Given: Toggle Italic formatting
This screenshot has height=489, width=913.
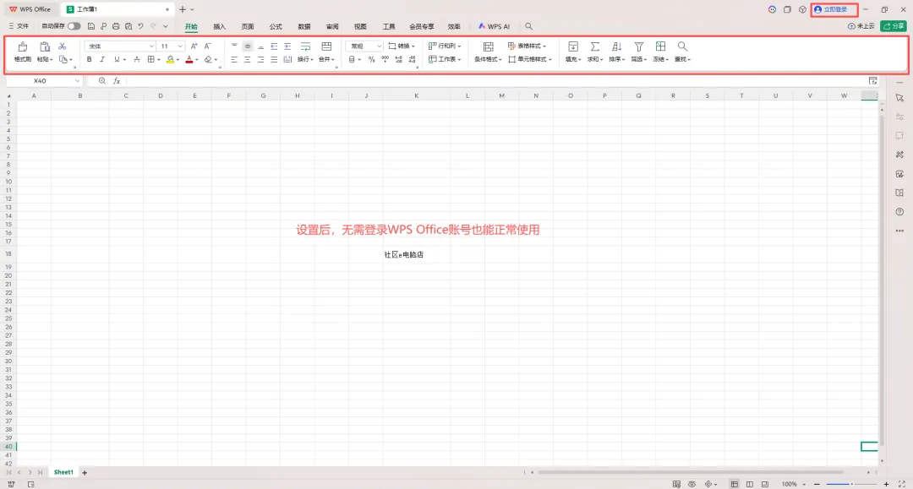Looking at the screenshot, I should [x=102, y=59].
